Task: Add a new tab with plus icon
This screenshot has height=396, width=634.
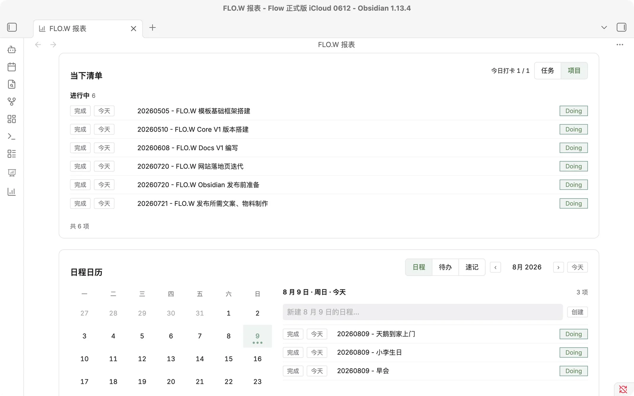Action: [x=153, y=28]
